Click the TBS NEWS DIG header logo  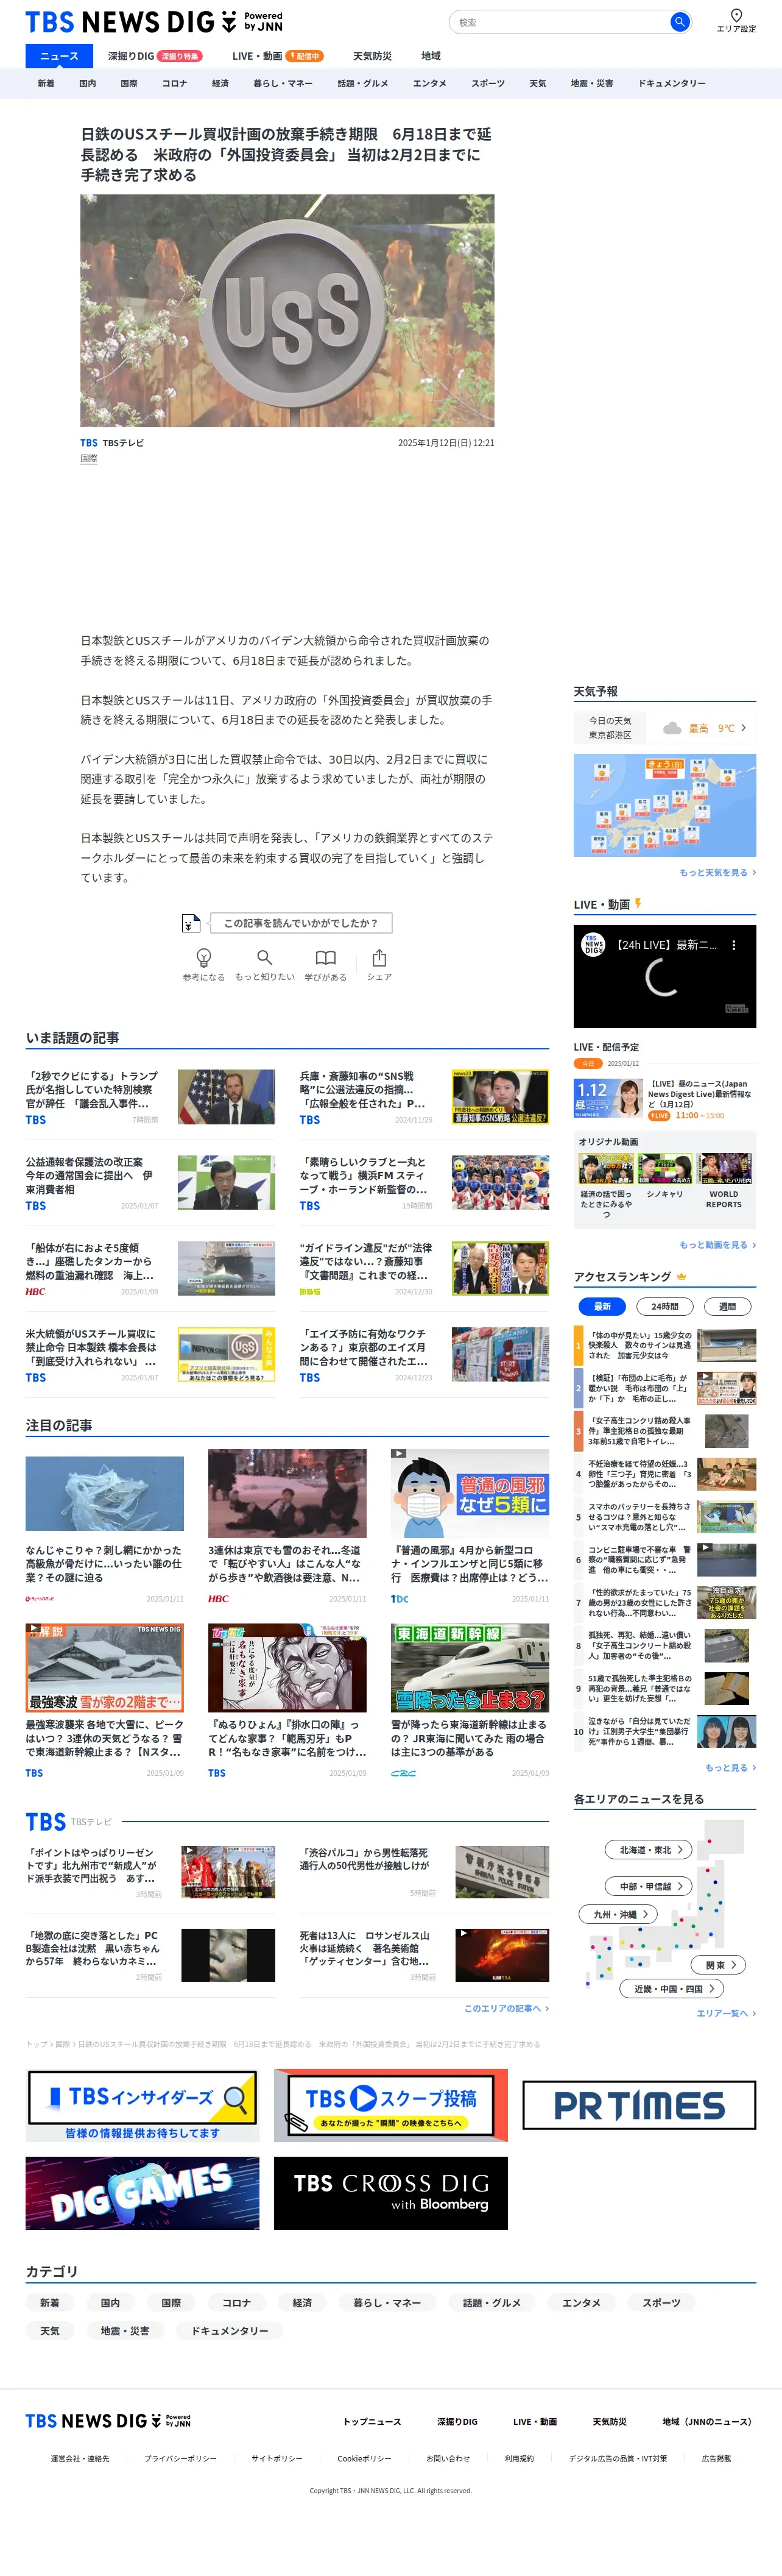click(154, 21)
